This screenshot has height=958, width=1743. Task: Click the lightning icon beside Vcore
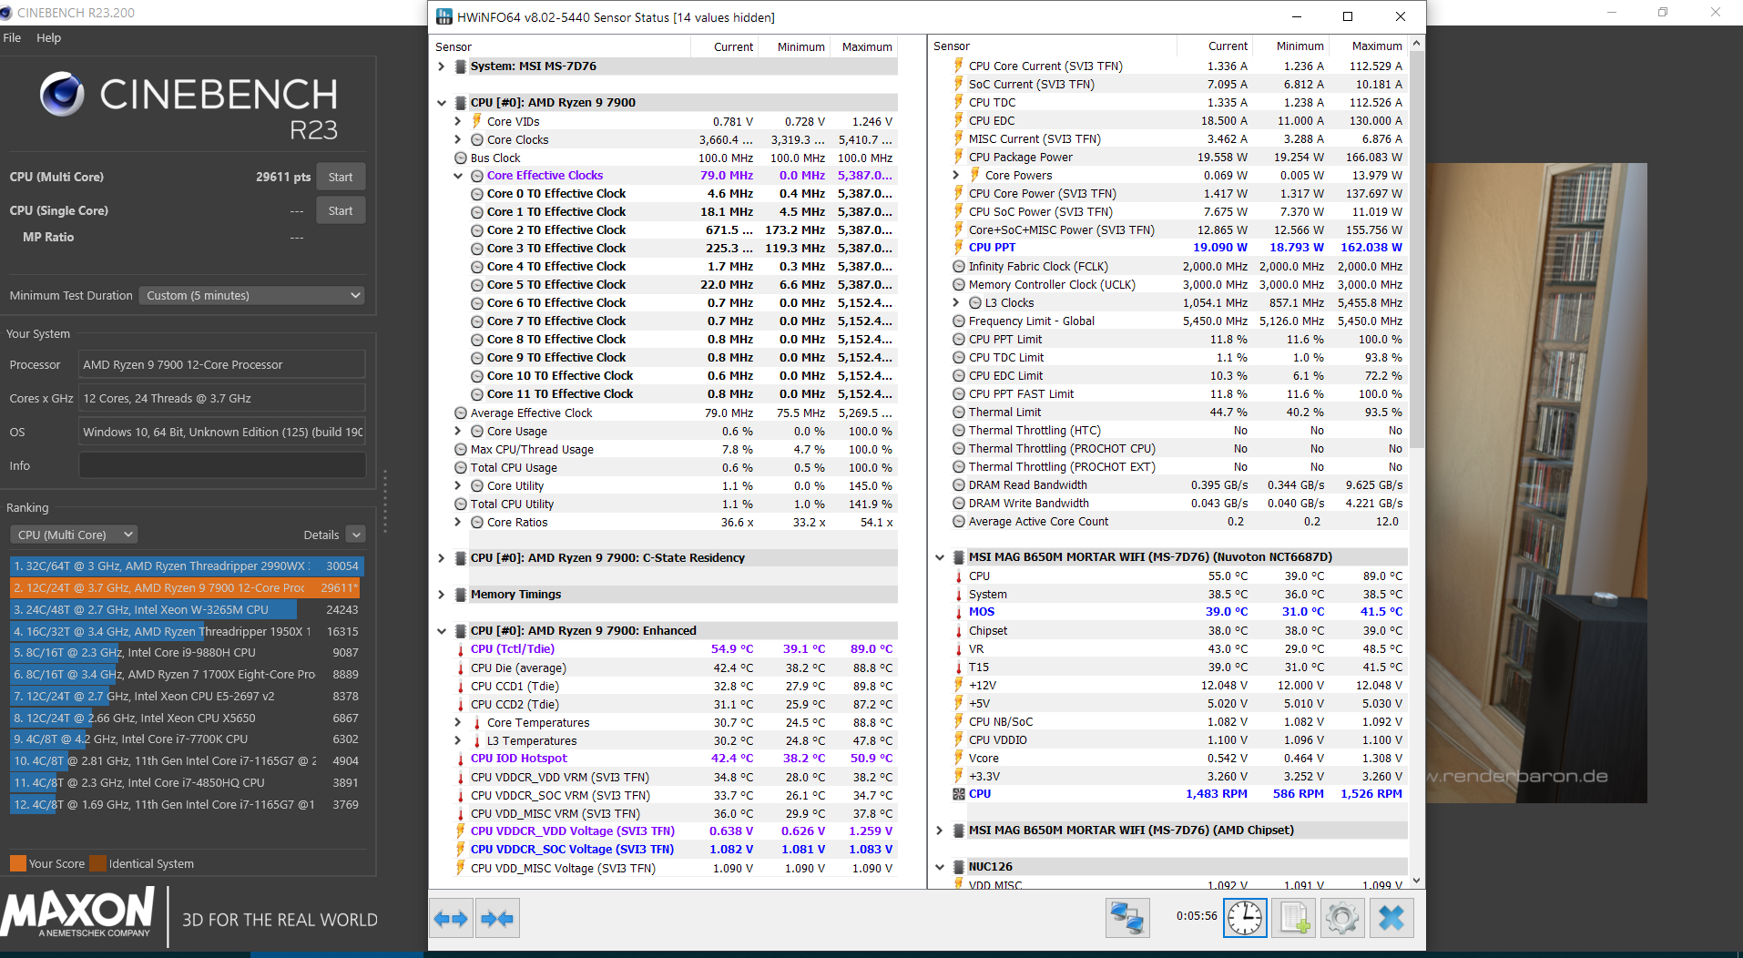[x=959, y=758]
